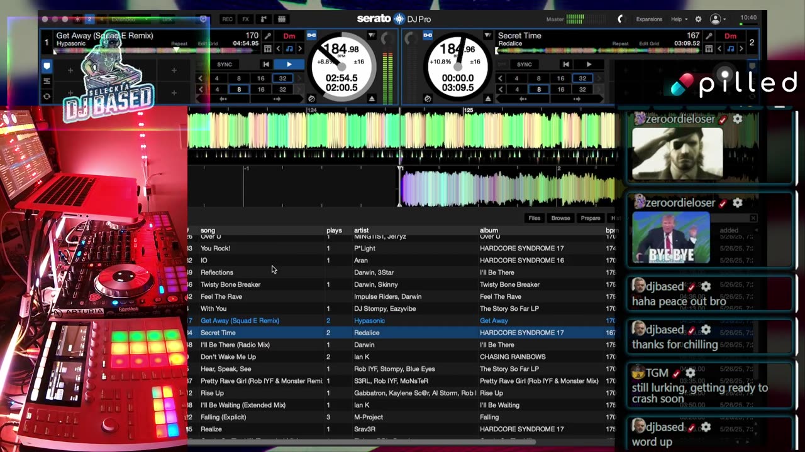This screenshot has height=452, width=805.
Task: Open deck 1 platter options dropdown
Action: tap(372, 35)
